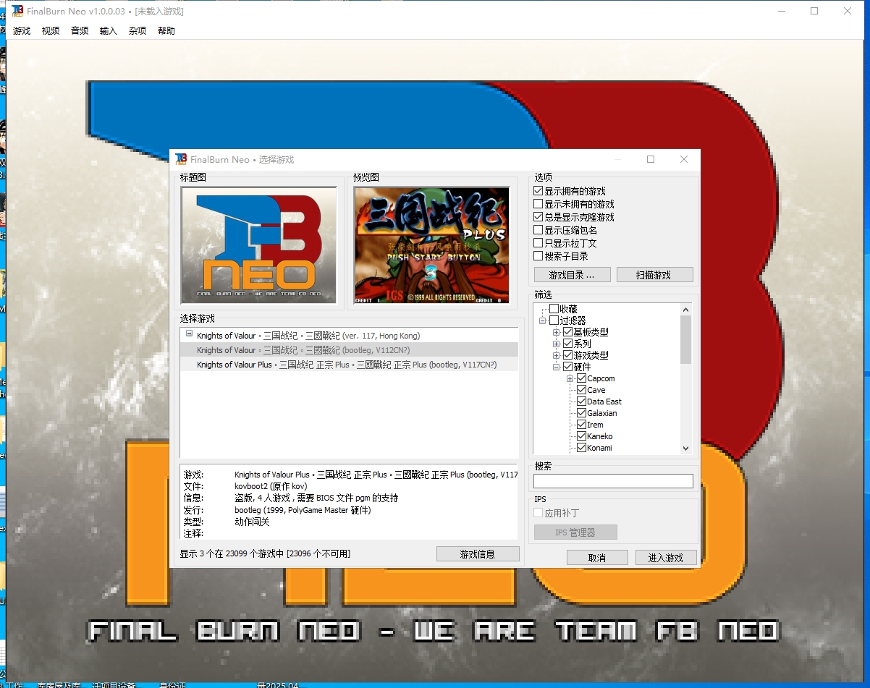Click the filter tree scrollbar thumb
870x688 pixels.
[685, 339]
